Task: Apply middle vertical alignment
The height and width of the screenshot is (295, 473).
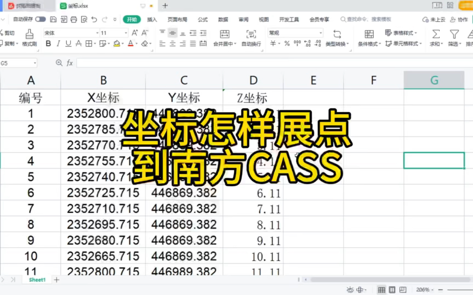Action: pyautogui.click(x=173, y=33)
